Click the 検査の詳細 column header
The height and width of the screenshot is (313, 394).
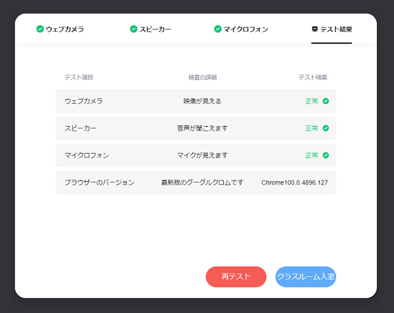(202, 77)
